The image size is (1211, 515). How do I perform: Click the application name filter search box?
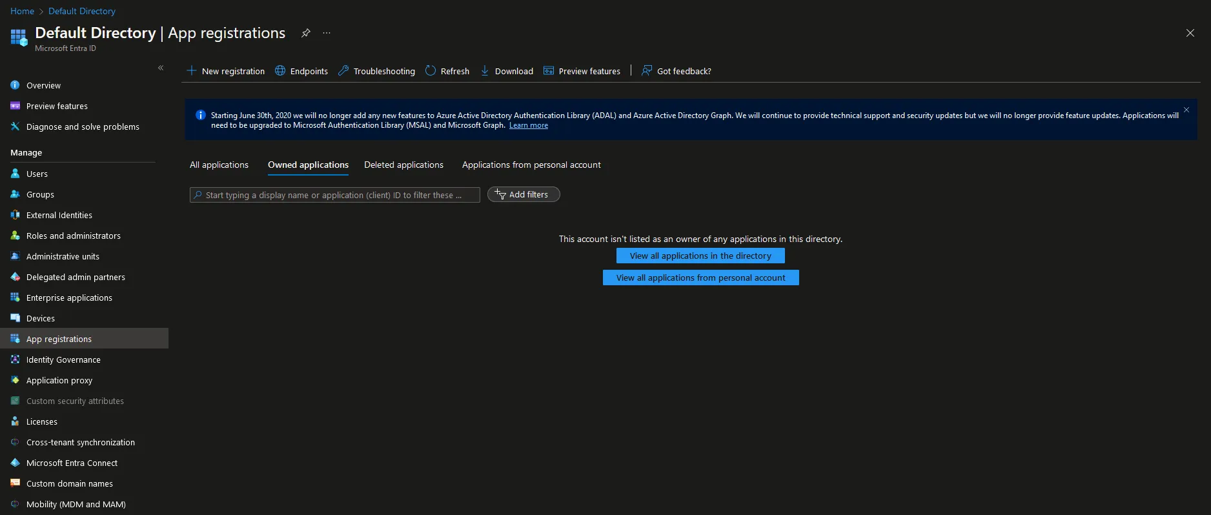[335, 195]
